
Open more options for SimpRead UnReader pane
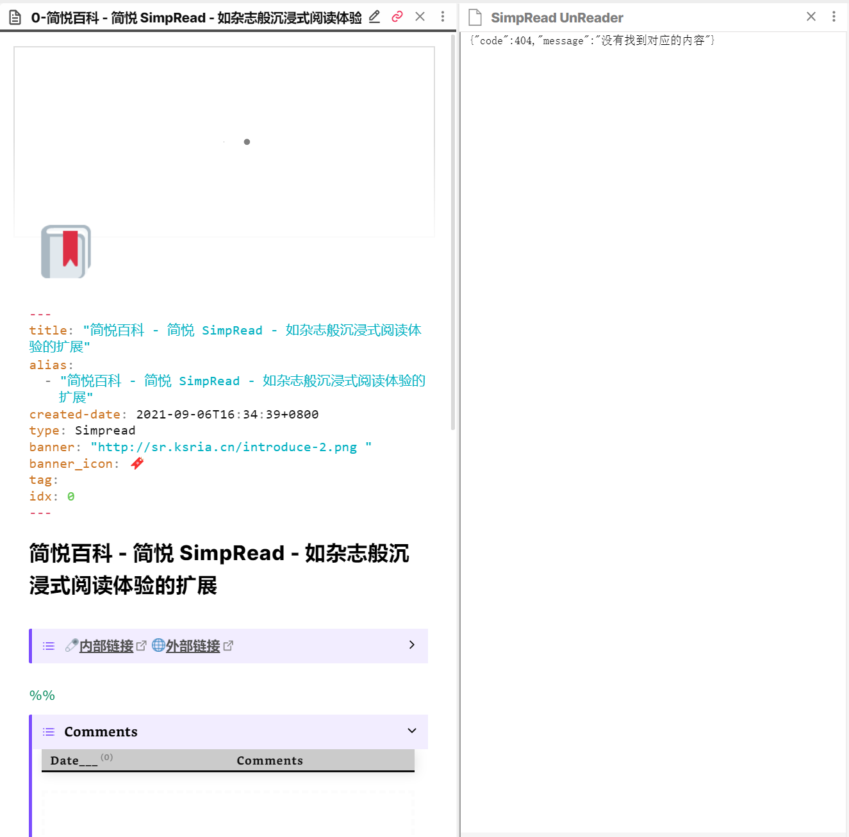(834, 17)
